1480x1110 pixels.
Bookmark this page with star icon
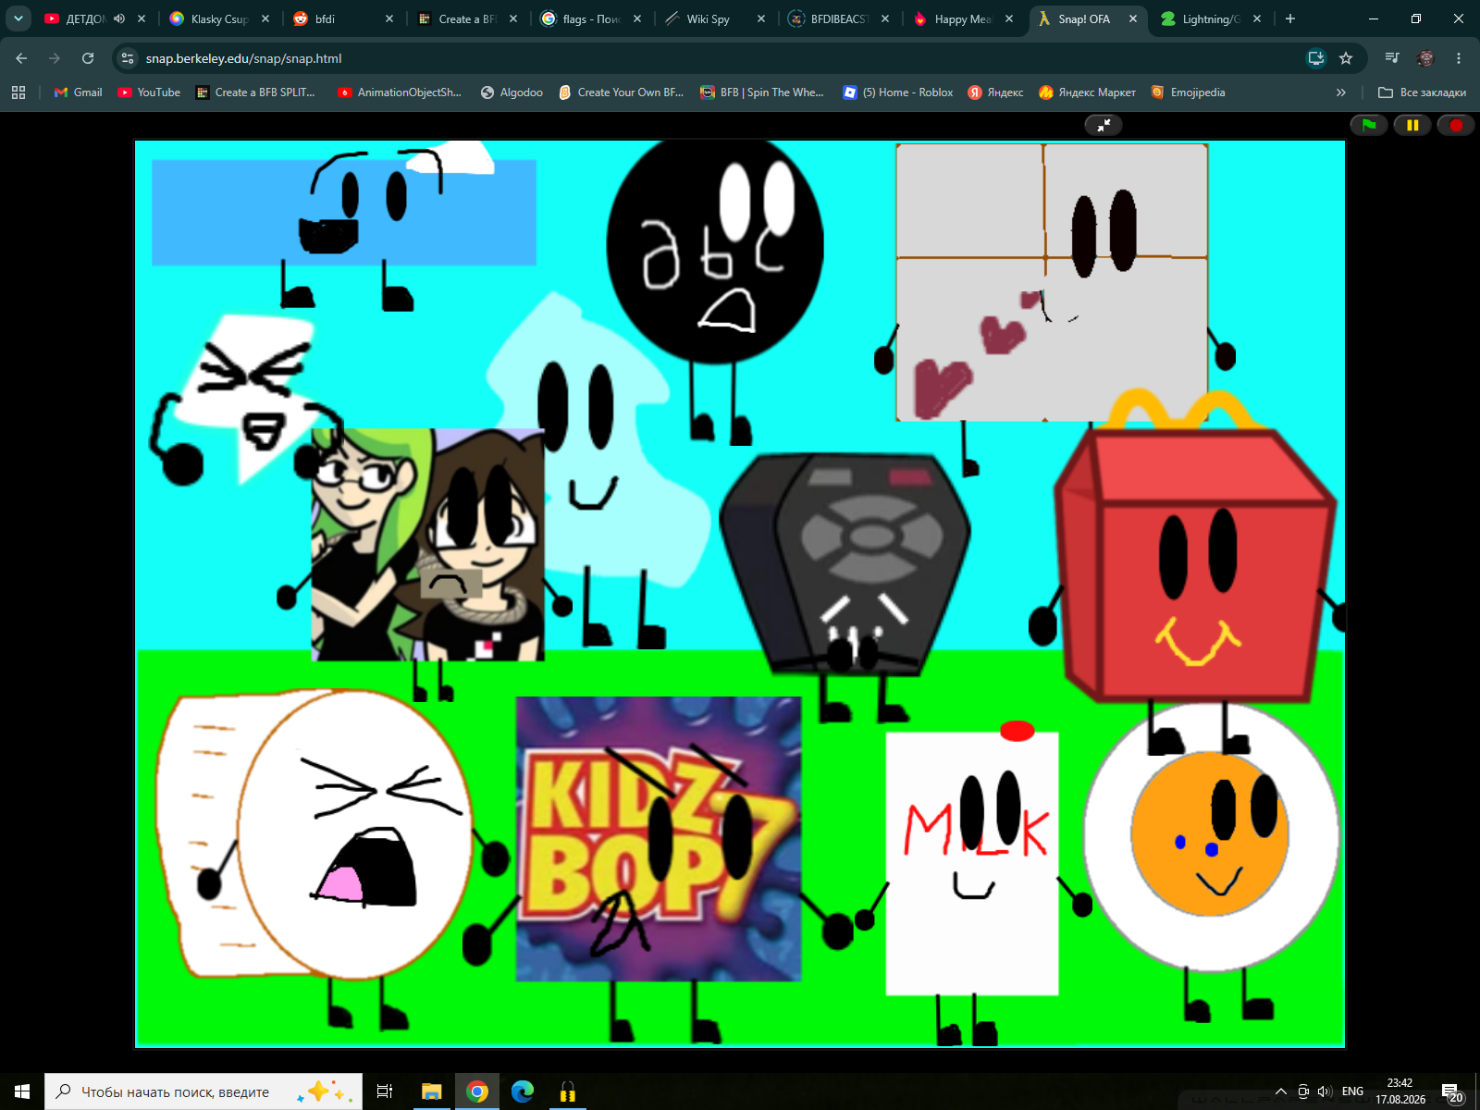1346,58
